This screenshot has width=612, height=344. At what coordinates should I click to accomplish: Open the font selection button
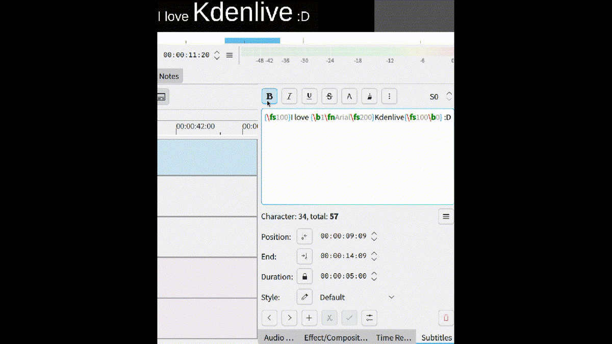coord(349,96)
